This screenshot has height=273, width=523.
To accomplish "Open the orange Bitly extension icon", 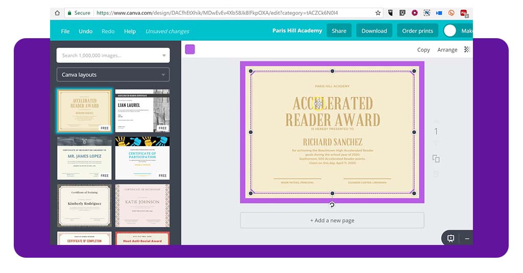I will (x=451, y=13).
